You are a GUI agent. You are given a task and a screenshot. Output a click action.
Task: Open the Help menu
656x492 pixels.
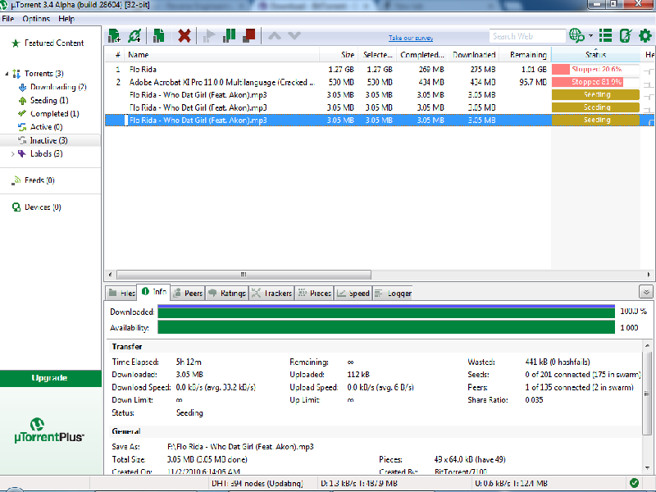click(66, 19)
